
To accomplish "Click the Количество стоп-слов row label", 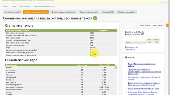I will pos(15,45).
